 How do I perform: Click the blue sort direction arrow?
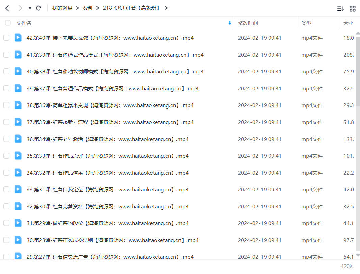coord(230,23)
